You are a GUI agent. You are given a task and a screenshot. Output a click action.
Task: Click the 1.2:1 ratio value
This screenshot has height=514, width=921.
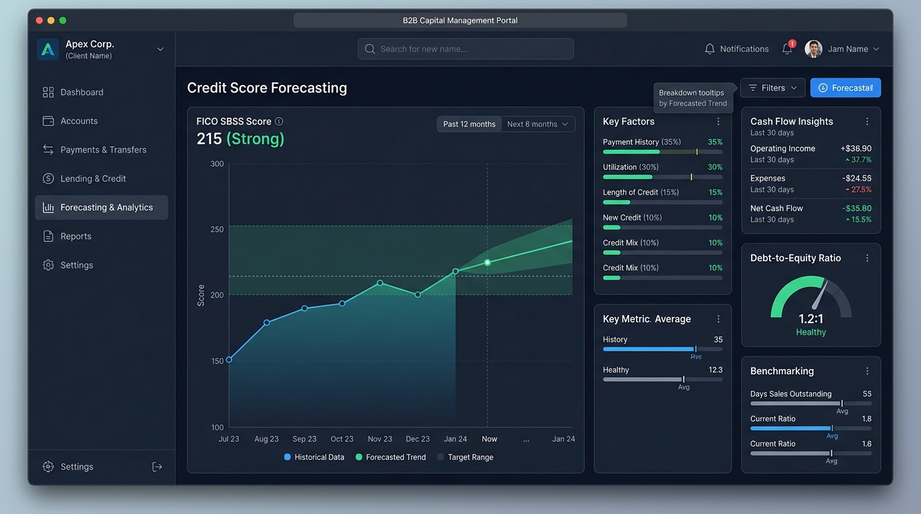[x=811, y=319]
